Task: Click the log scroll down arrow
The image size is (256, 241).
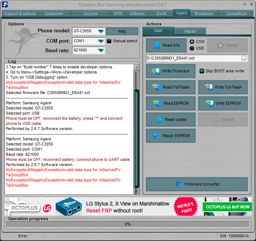Action: click(x=137, y=191)
